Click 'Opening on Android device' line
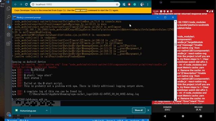This screenshot has height=121, width=216. 29,62
